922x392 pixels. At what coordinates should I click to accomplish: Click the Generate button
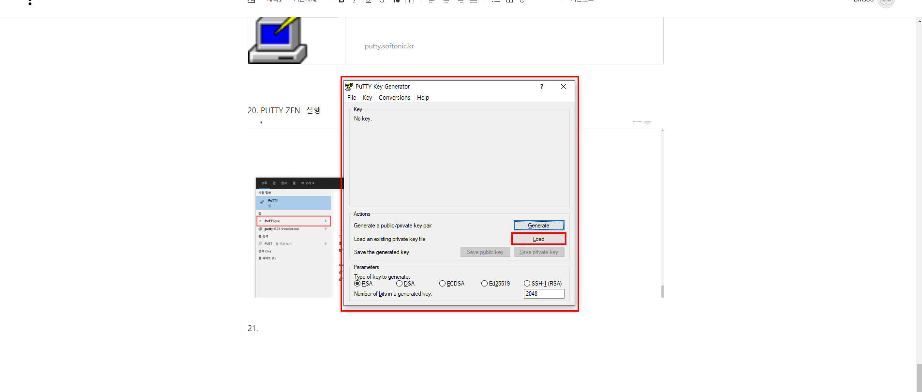(539, 226)
